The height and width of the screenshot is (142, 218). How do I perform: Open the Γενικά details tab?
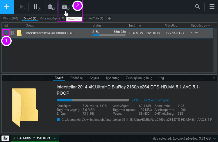(x=59, y=78)
